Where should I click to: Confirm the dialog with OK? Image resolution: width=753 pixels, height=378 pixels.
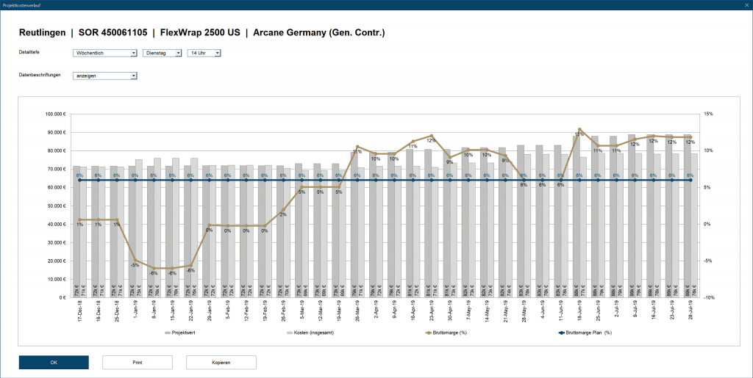pos(54,362)
